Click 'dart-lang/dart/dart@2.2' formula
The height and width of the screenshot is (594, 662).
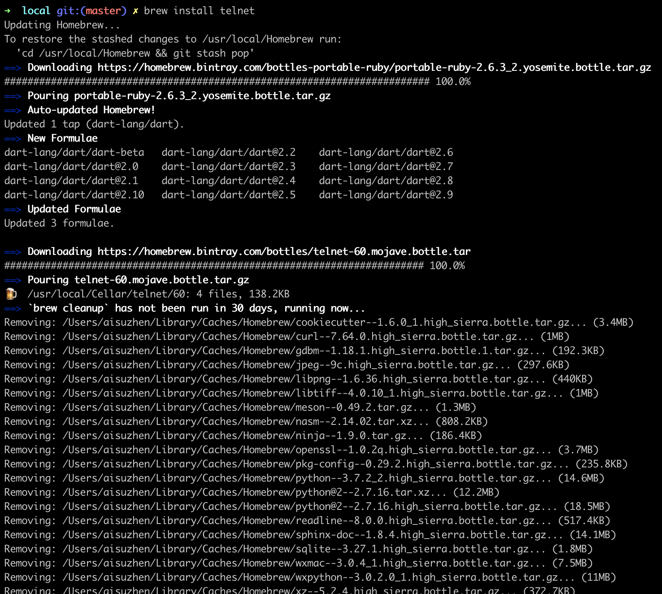[229, 152]
